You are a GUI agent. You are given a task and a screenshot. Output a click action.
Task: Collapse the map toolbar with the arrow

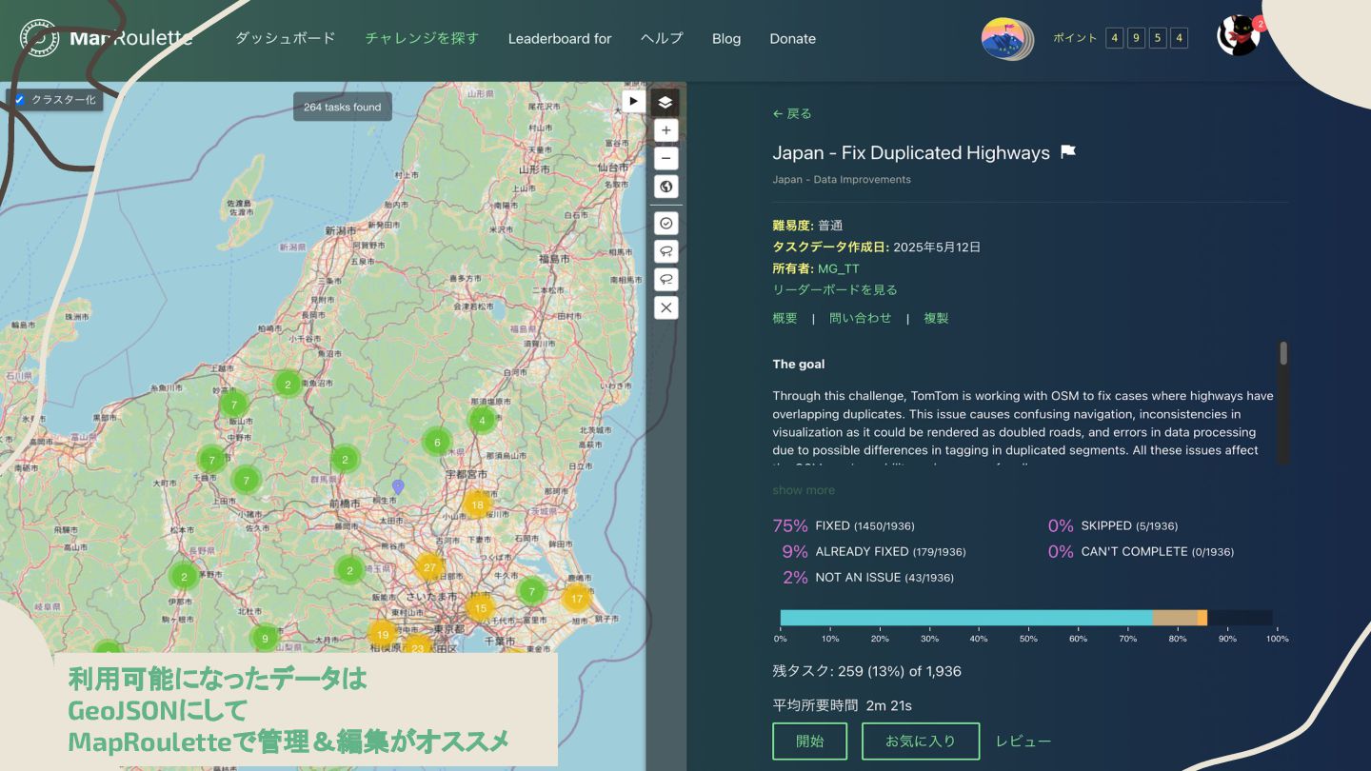pyautogui.click(x=633, y=101)
